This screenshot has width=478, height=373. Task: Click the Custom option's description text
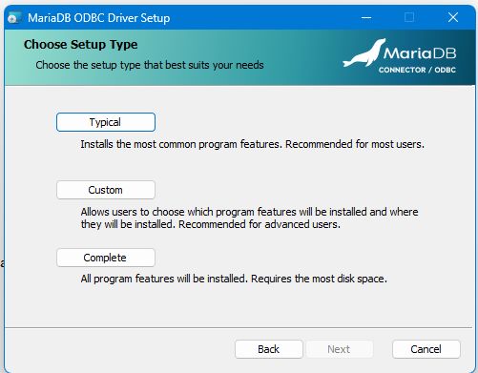[x=250, y=218]
